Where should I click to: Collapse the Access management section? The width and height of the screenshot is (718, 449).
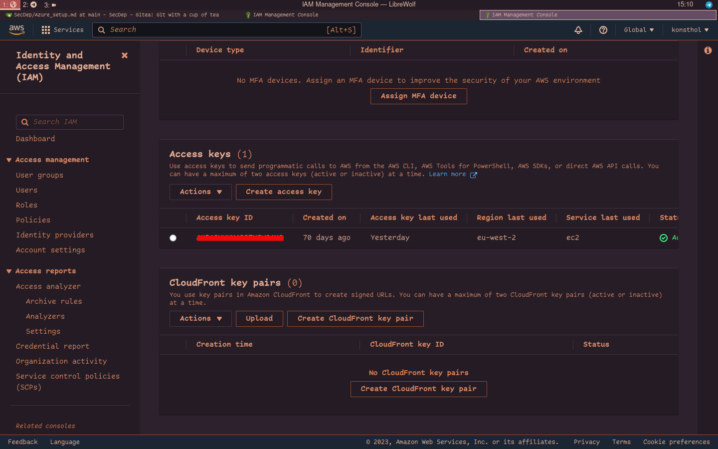(9, 160)
